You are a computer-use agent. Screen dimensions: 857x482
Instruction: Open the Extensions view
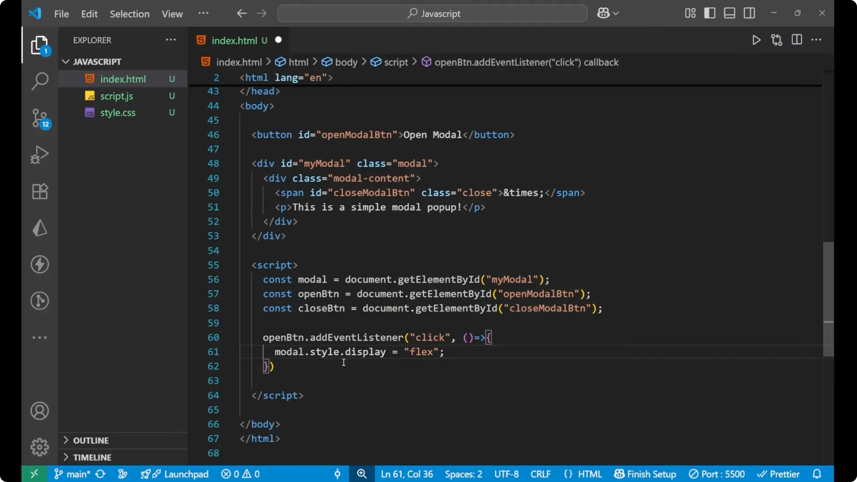click(40, 191)
